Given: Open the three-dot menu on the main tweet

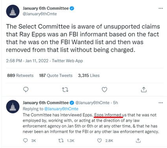Looking at the screenshot, I should coord(161,8).
